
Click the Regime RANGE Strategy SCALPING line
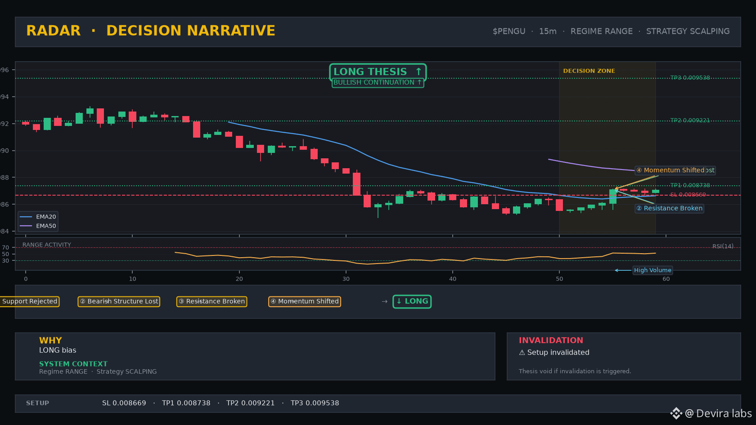point(98,372)
